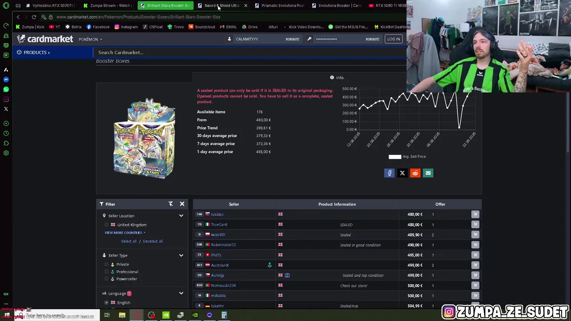Enable the Powerseller seller type checkbox
571x321 pixels.
point(107,279)
